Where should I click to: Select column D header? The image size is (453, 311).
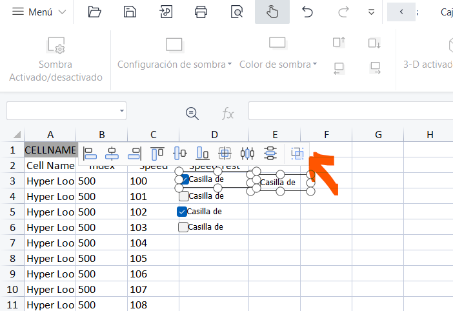pyautogui.click(x=214, y=135)
